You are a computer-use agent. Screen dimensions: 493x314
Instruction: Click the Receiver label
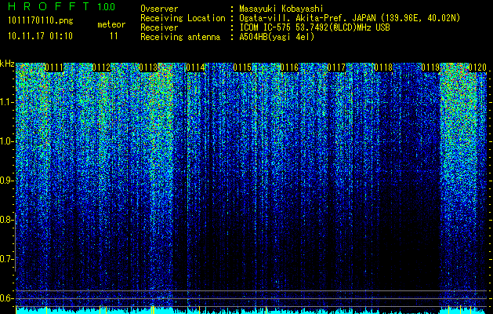click(x=159, y=27)
